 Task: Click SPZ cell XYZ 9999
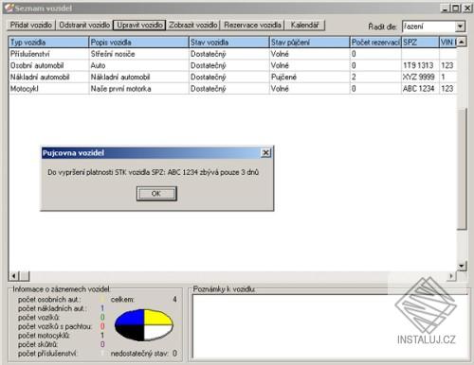[x=420, y=77]
